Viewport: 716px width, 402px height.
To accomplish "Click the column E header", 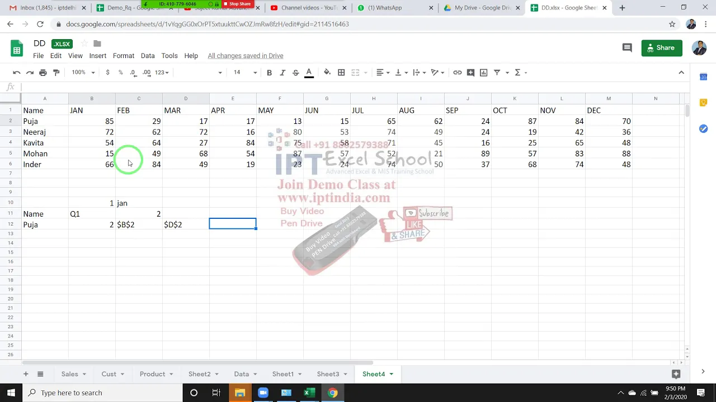I will coord(233,99).
